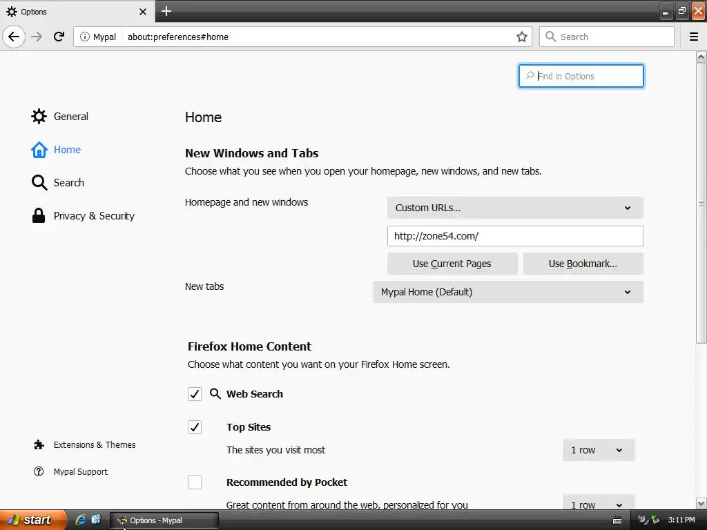Open the Search preferences category

58,182
